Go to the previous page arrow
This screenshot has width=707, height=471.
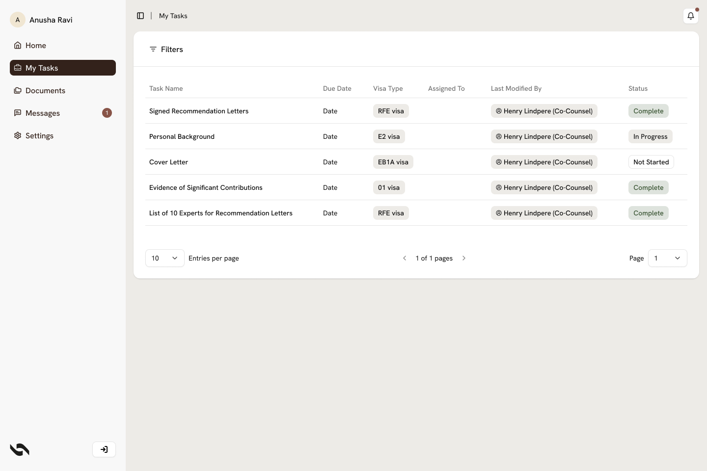[405, 258]
